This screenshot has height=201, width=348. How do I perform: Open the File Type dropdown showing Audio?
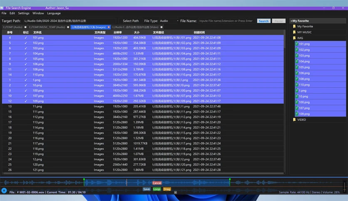coord(169,21)
